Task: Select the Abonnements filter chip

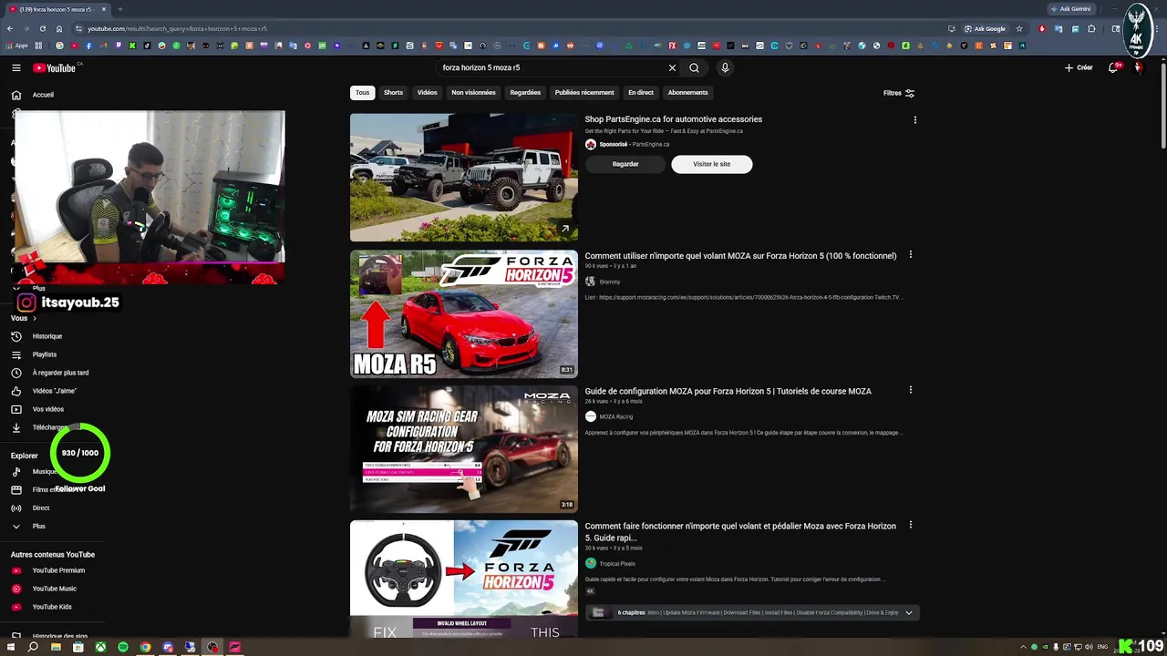Action: tap(687, 92)
